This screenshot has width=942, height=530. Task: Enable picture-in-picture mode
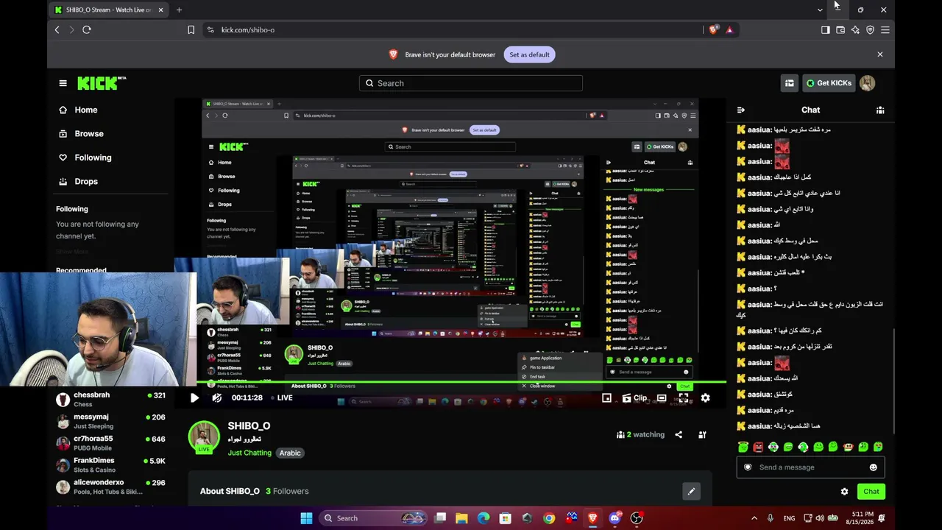click(x=606, y=397)
